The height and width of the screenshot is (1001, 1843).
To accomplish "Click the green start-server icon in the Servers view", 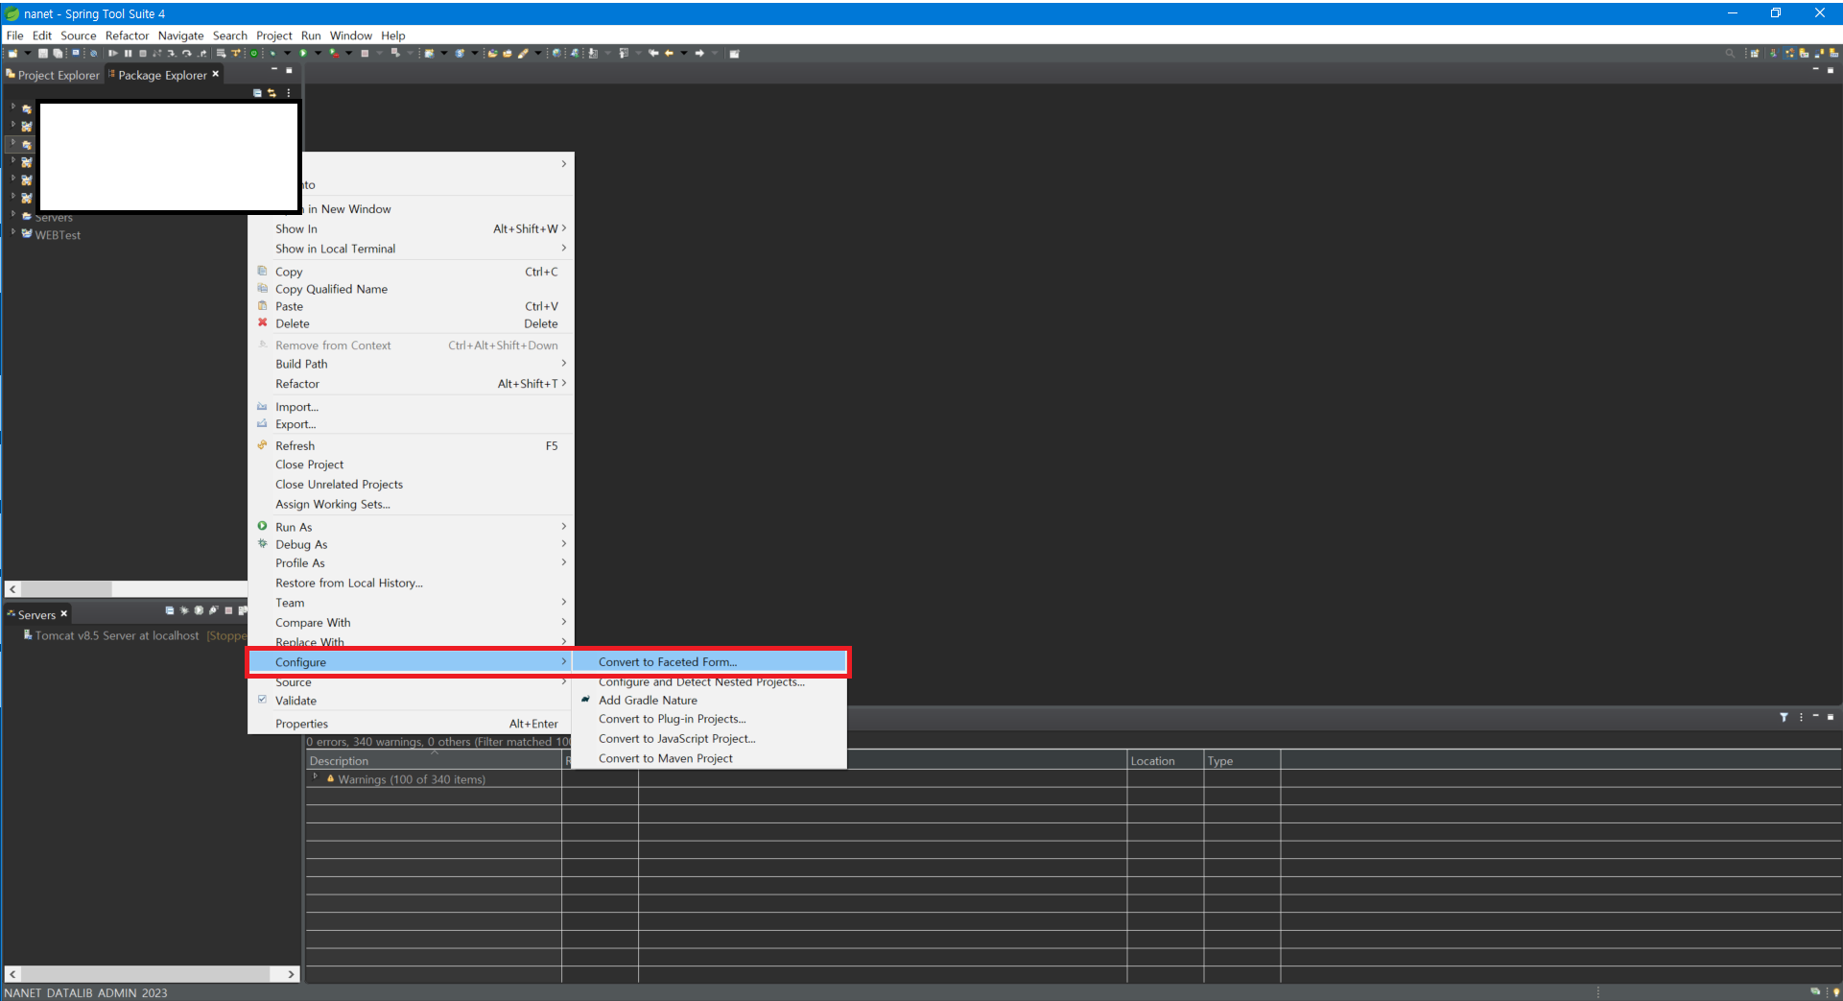I will 199,610.
